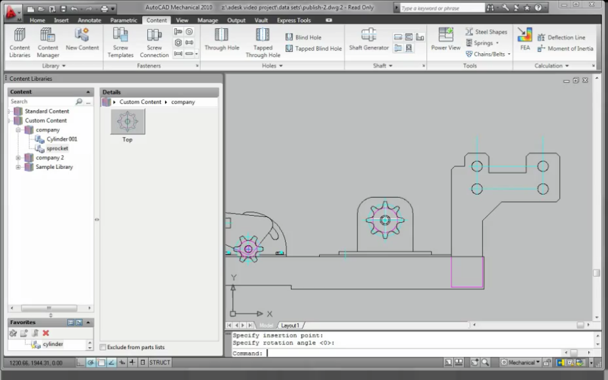608x380 pixels.
Task: Open Power View tool
Action: (x=445, y=39)
